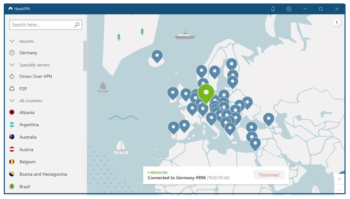This screenshot has width=350, height=199.
Task: Open the notifications bell icon
Action: tap(273, 9)
